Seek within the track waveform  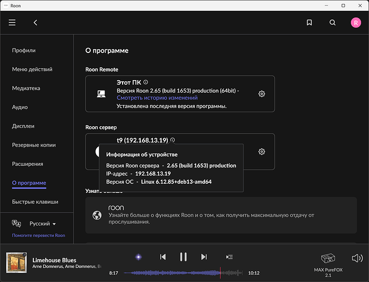[x=183, y=273]
